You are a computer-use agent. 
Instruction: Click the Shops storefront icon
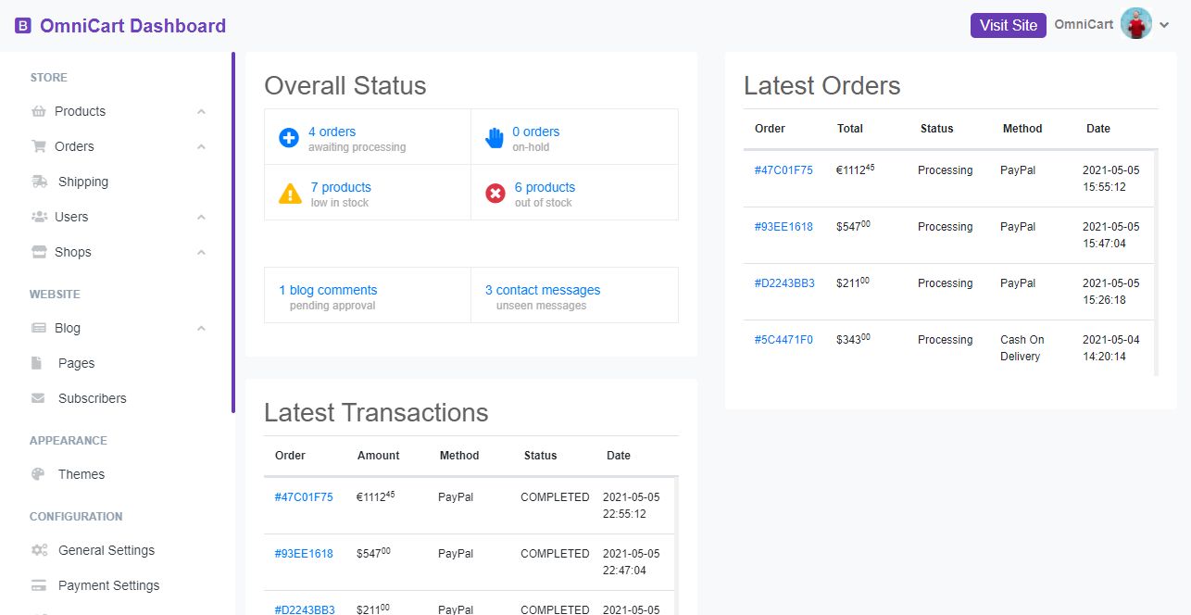point(39,252)
